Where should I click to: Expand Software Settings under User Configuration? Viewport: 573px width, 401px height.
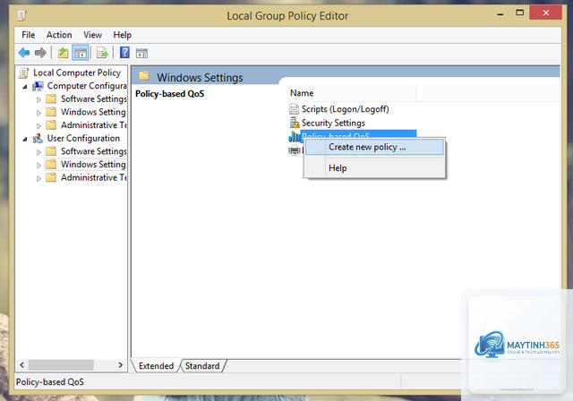(38, 152)
